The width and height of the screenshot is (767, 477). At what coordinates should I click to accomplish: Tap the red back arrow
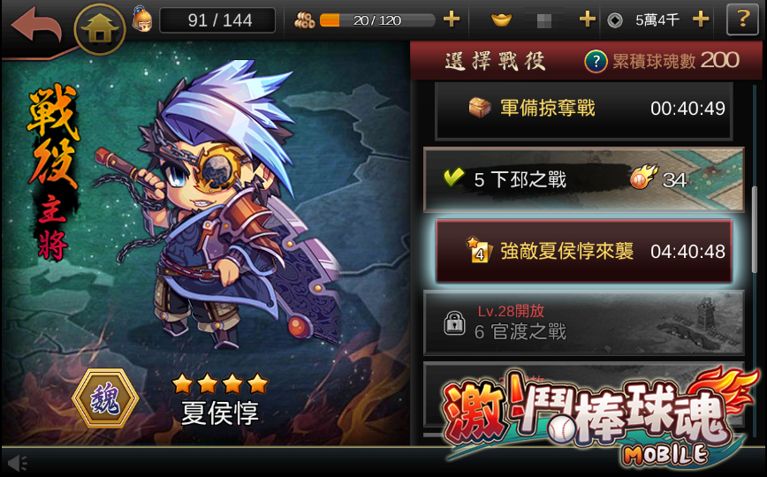tap(37, 25)
